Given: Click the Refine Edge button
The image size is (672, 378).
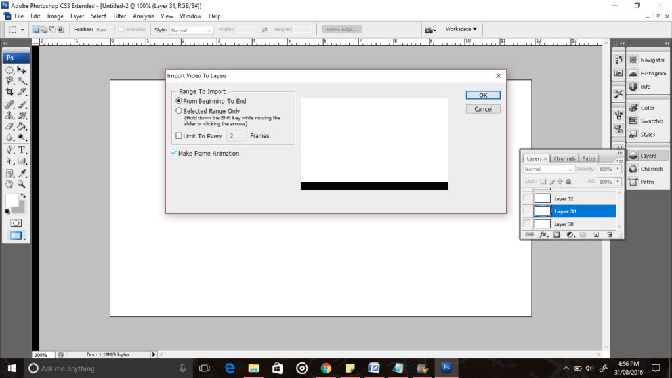Looking at the screenshot, I should [x=341, y=29].
